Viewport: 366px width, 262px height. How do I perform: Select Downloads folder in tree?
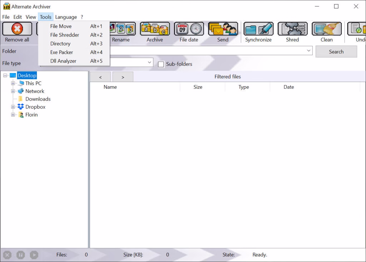38,99
